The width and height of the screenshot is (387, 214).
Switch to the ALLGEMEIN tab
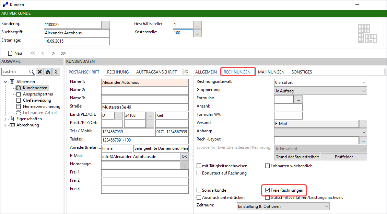206,72
